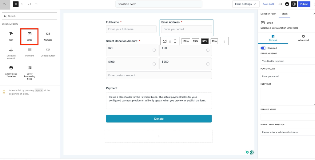Screen dimensions: 315x160
Task: Insert a Donation Amount block
Action: pos(11,54)
